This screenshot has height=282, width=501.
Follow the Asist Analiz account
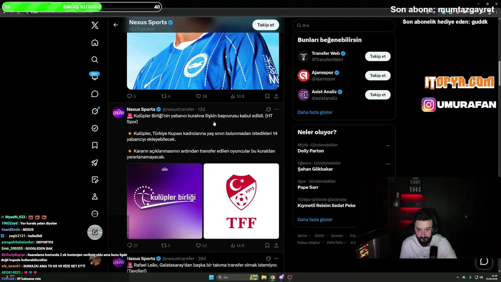click(x=378, y=95)
